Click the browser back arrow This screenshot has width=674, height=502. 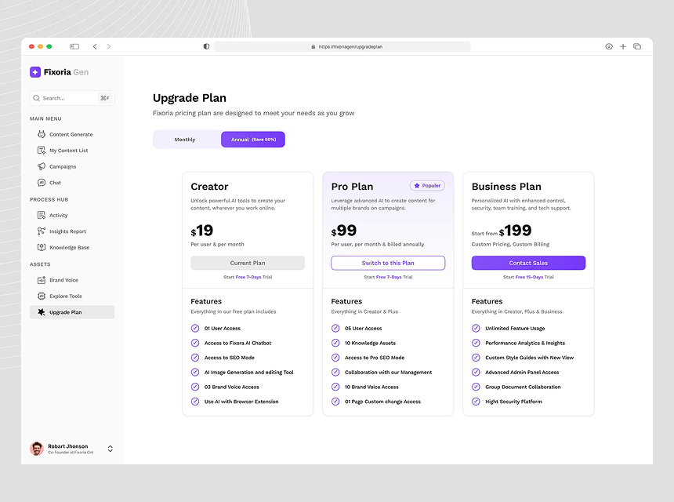[x=95, y=47]
